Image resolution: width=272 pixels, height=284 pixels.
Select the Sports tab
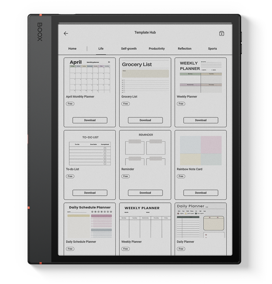coord(212,49)
